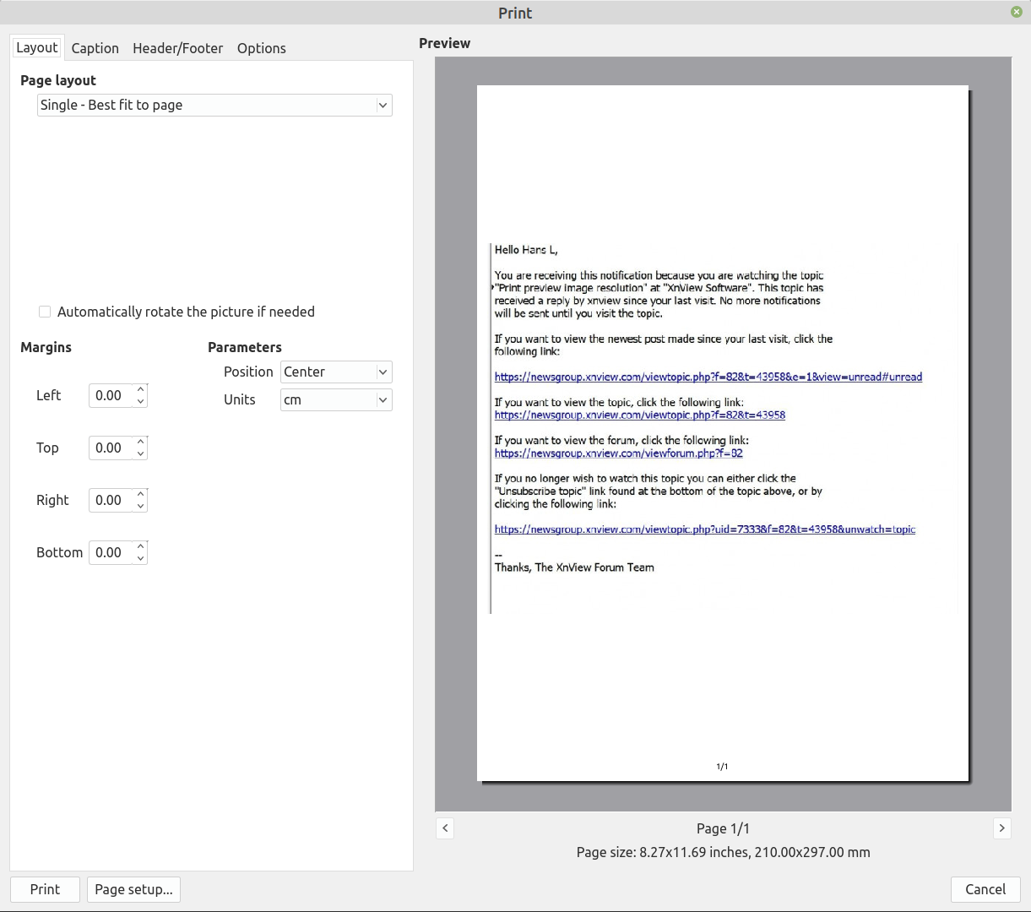
Task: Switch to the Options tab
Action: click(261, 48)
